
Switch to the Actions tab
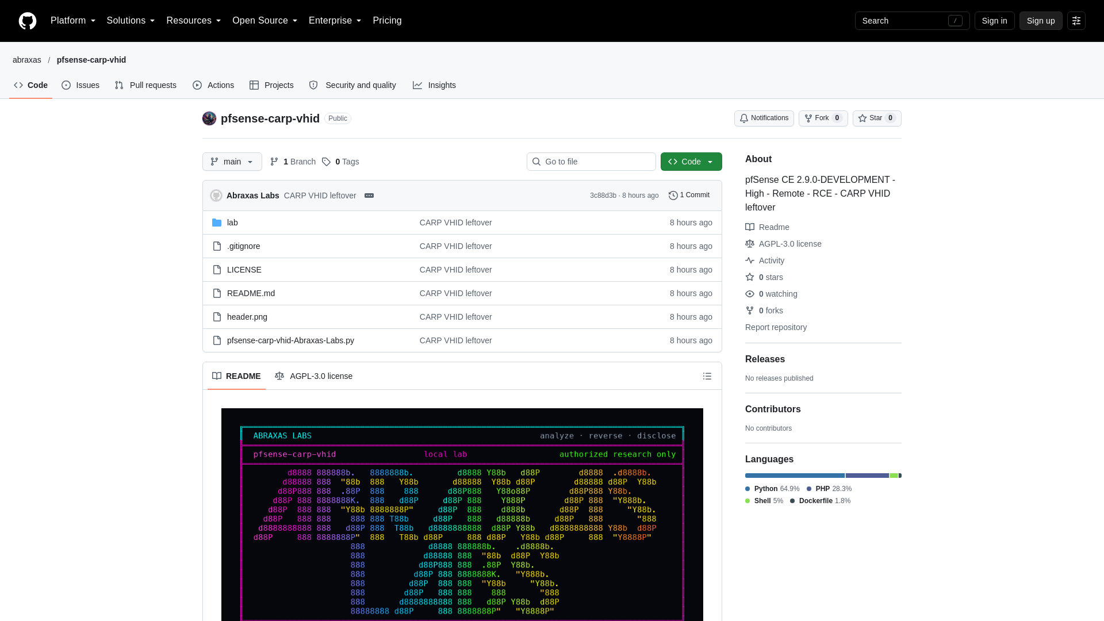point(213,85)
